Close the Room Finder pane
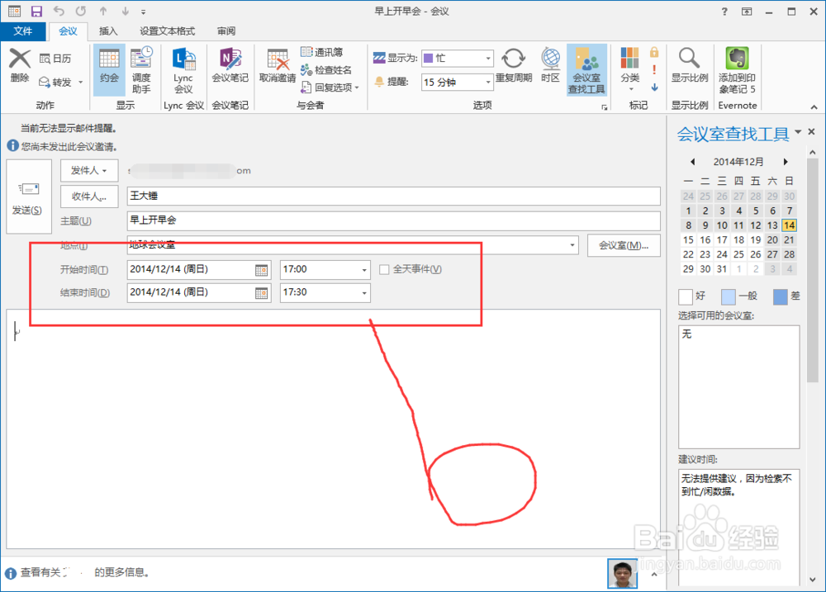This screenshot has height=592, width=826. 812,131
